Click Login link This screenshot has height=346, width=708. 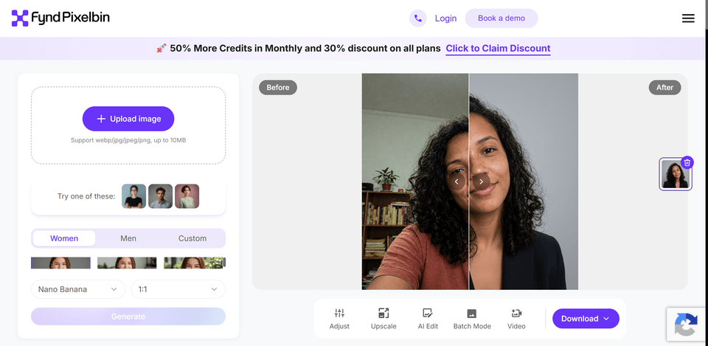tap(445, 18)
